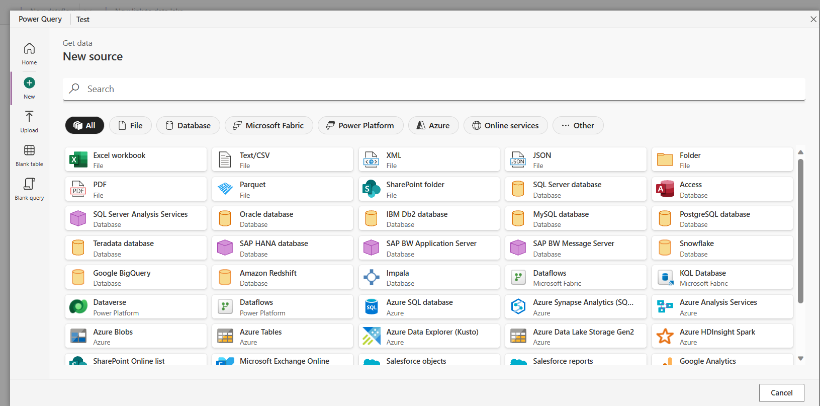Click the Test title text
This screenshot has width=820, height=406.
83,20
